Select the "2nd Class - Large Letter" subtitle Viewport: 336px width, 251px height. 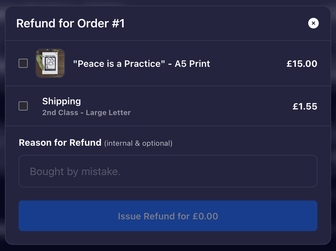click(x=86, y=113)
